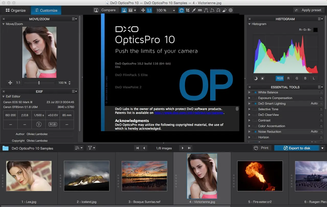This screenshot has height=207, width=327.
Task: Open the Export to disk dropdown arrow
Action: coord(322,148)
